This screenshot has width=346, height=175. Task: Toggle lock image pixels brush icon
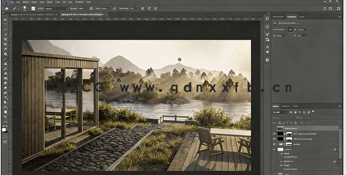click(284, 123)
